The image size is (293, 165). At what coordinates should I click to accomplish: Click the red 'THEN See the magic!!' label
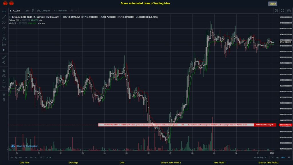[x=265, y=125]
